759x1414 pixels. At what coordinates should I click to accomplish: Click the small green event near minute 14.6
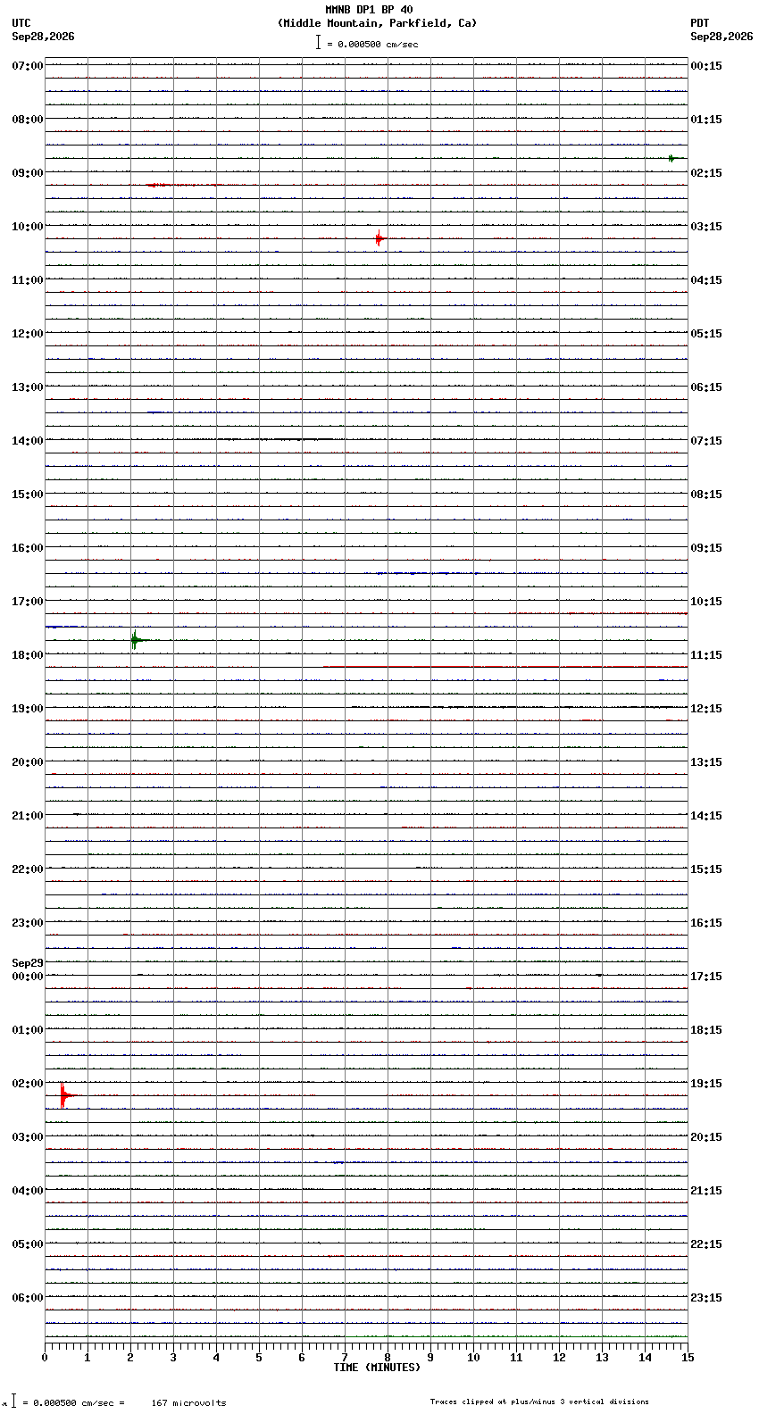(x=672, y=158)
